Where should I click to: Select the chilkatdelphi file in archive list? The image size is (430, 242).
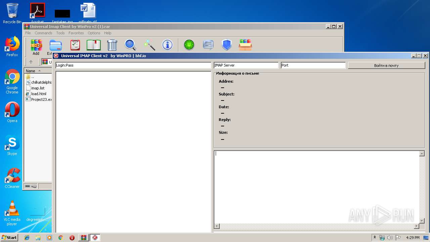click(38, 82)
